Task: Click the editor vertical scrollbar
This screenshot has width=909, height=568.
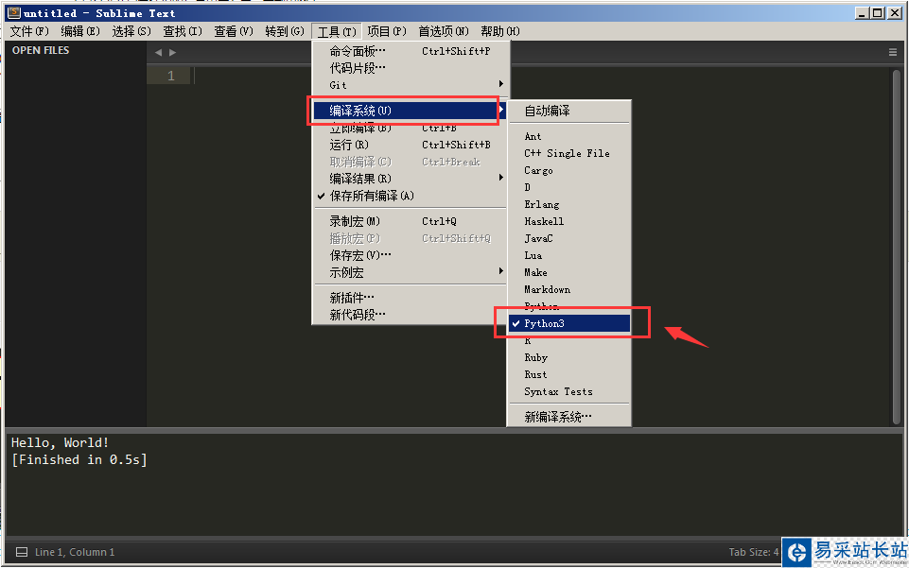Action: (x=897, y=246)
